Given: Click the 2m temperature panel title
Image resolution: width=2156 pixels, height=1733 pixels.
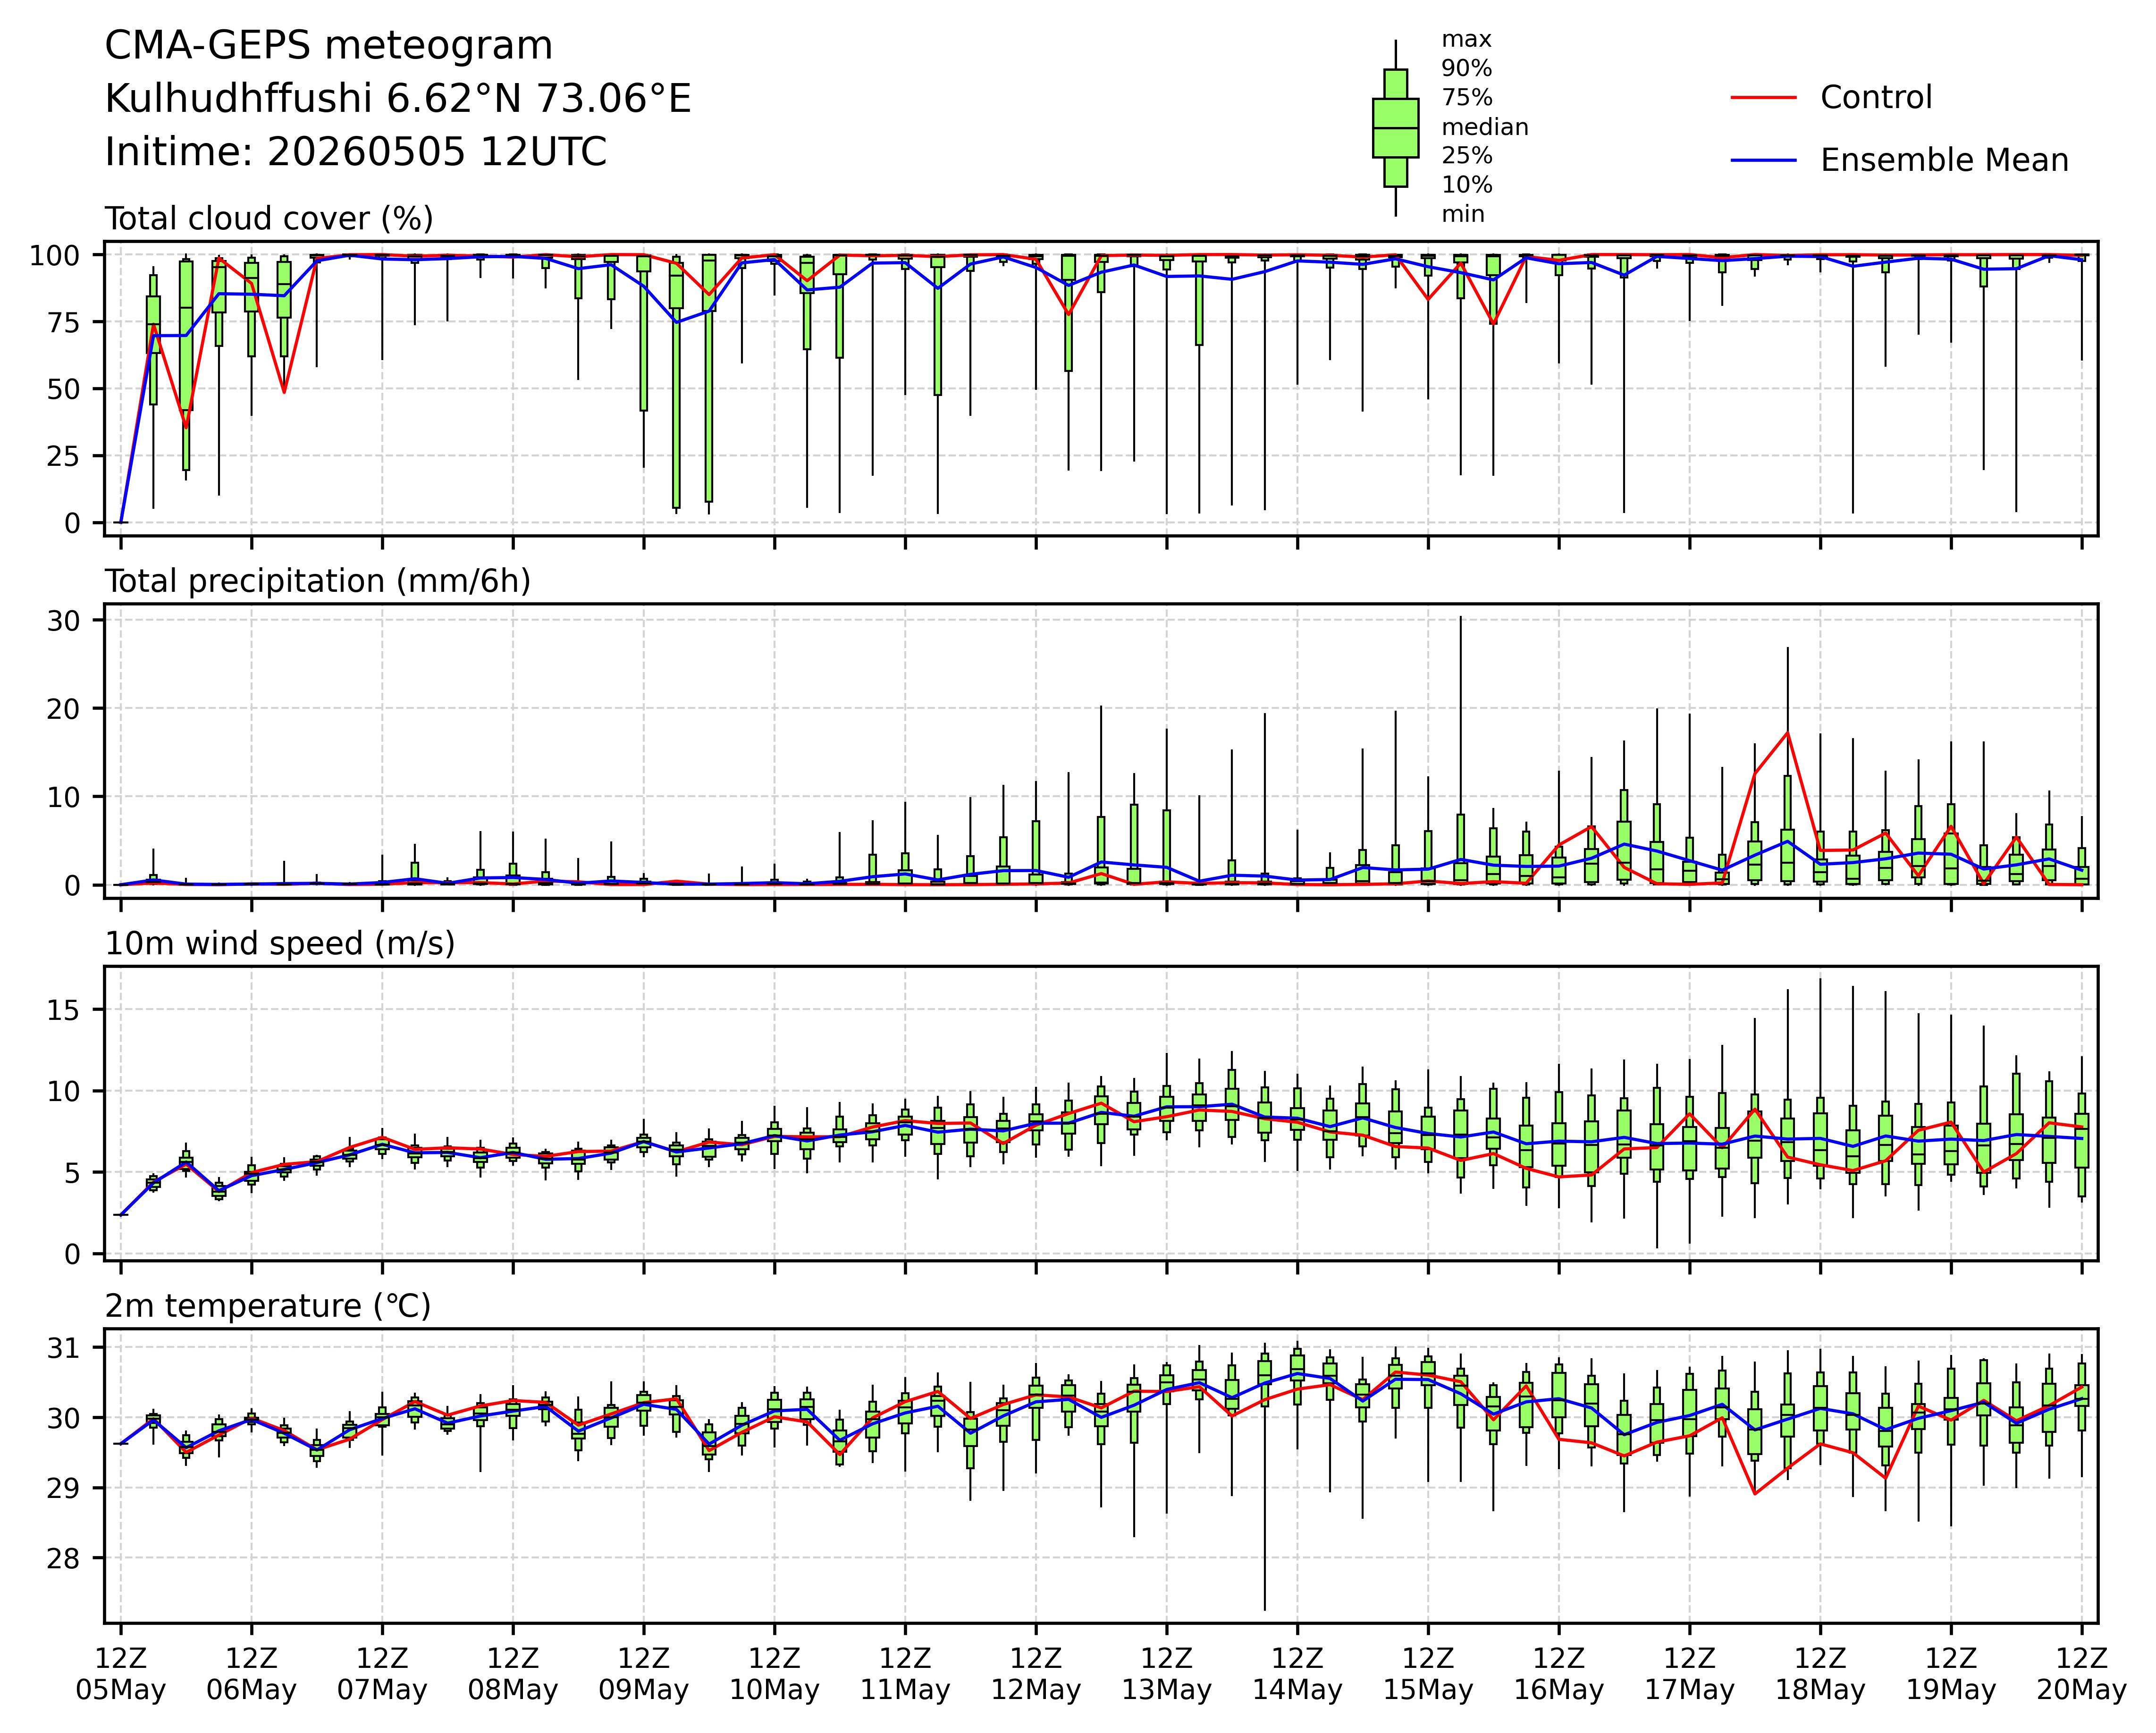Looking at the screenshot, I should 268,1306.
